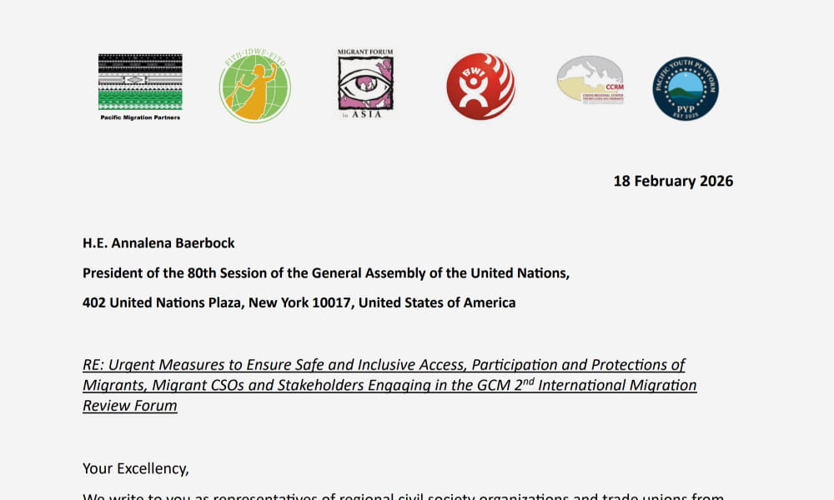Select the green globe IDWF logo

tap(254, 87)
